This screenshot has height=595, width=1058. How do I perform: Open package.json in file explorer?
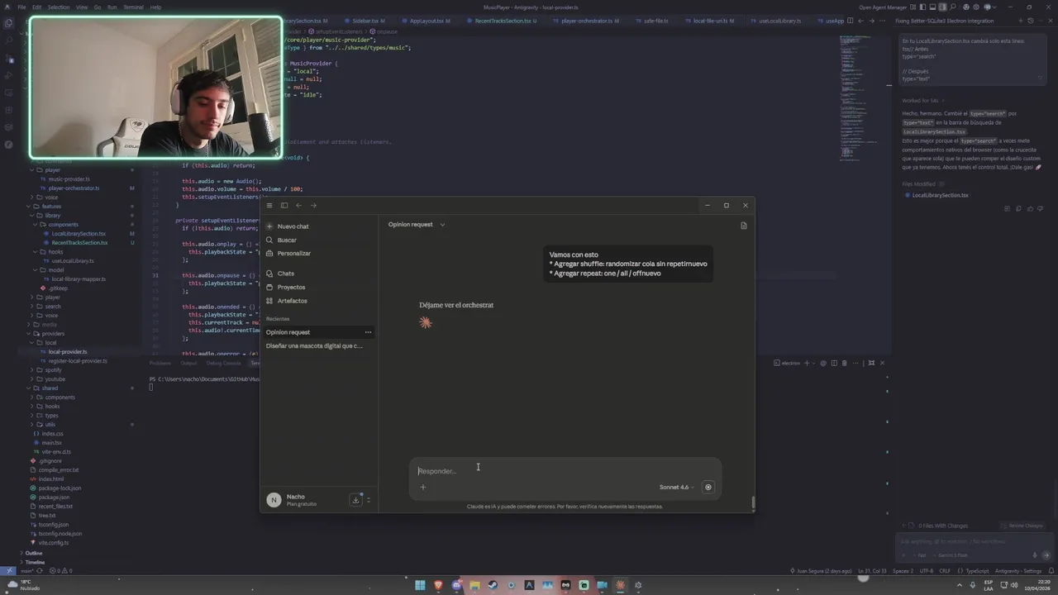point(54,497)
